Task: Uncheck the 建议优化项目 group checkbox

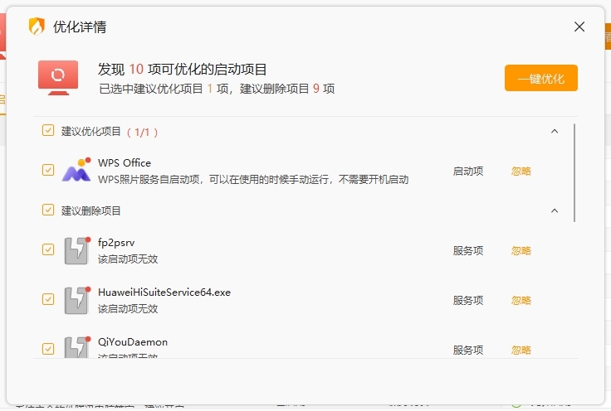Action: click(48, 130)
